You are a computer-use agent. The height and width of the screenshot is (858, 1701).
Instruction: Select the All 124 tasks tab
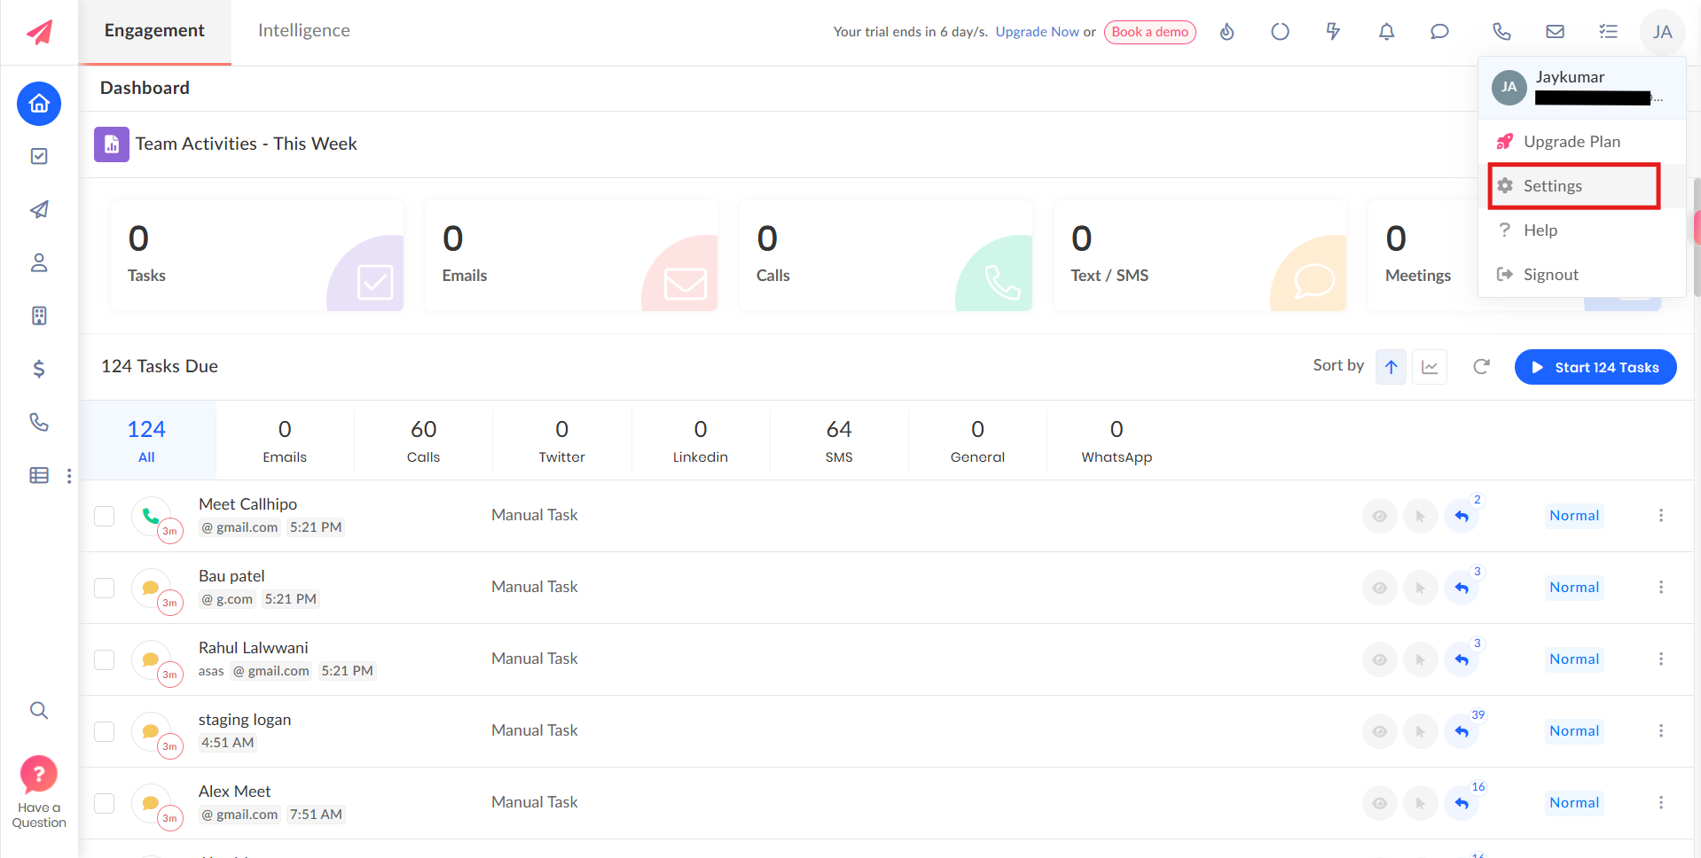(x=146, y=441)
